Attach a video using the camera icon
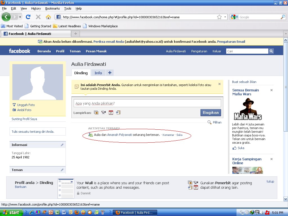 tap(103, 112)
